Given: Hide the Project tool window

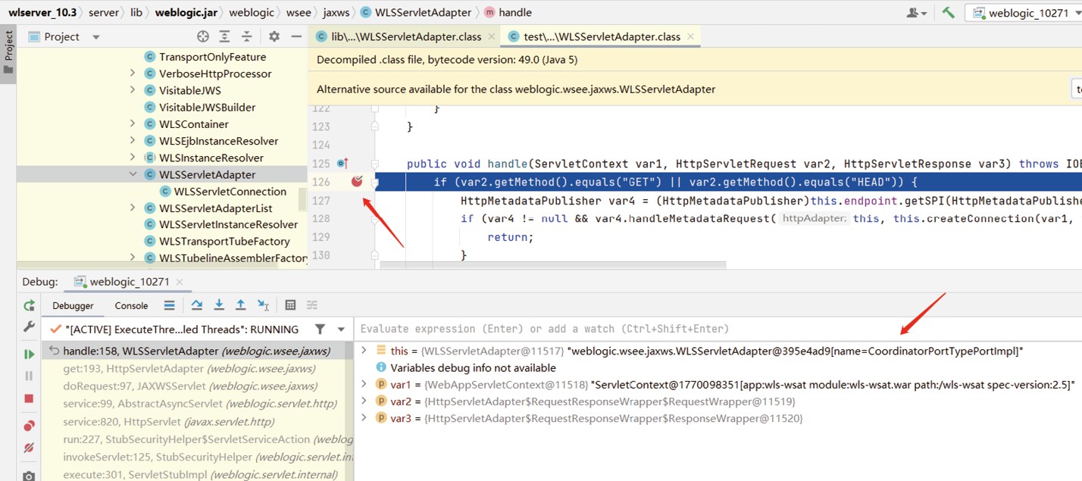Looking at the screenshot, I should [x=296, y=36].
